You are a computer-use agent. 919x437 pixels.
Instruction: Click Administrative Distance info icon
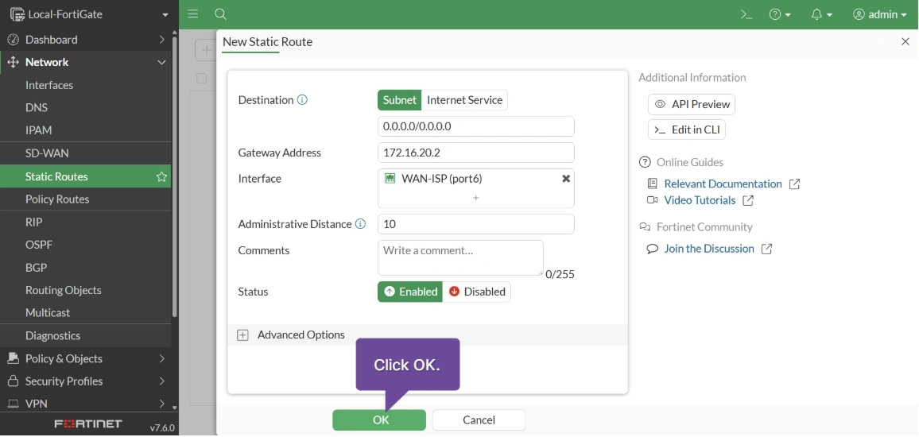(x=361, y=224)
